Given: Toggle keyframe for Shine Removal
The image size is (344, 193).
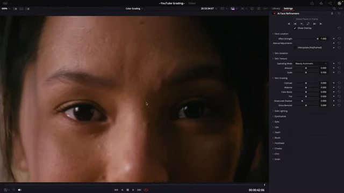Looking at the screenshot, I should coord(334,106).
